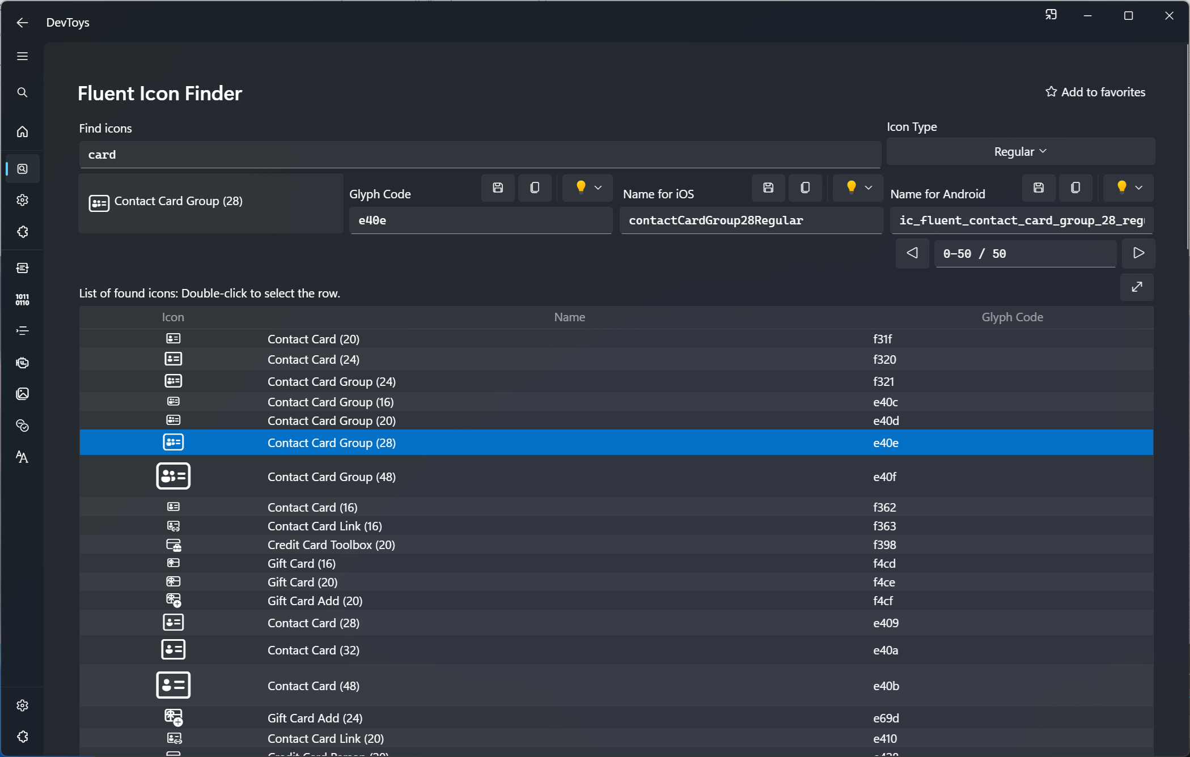This screenshot has width=1190, height=757.
Task: Open the sidebar search
Action: (23, 92)
